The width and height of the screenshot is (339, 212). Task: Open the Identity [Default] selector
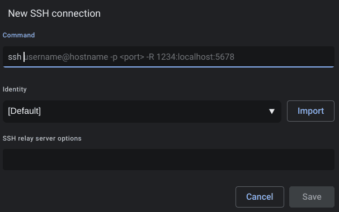pyautogui.click(x=142, y=111)
